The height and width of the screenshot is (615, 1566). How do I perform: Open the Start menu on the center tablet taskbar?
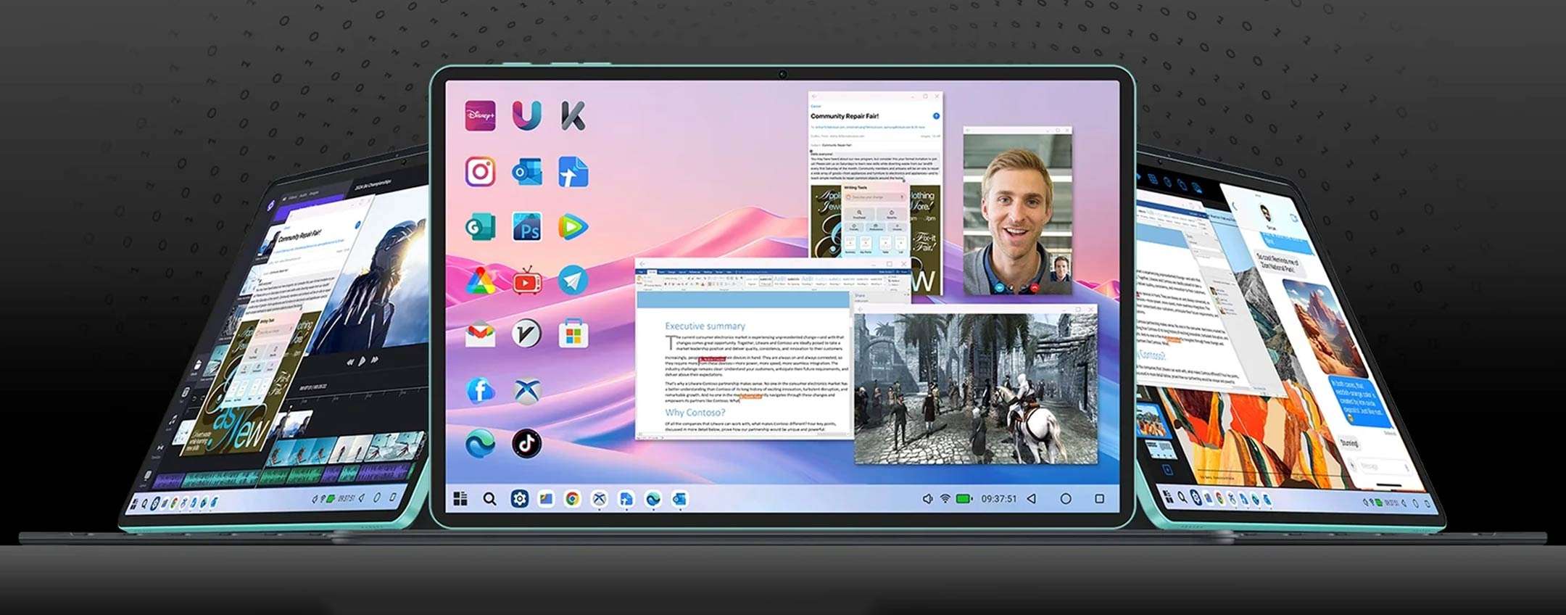460,499
